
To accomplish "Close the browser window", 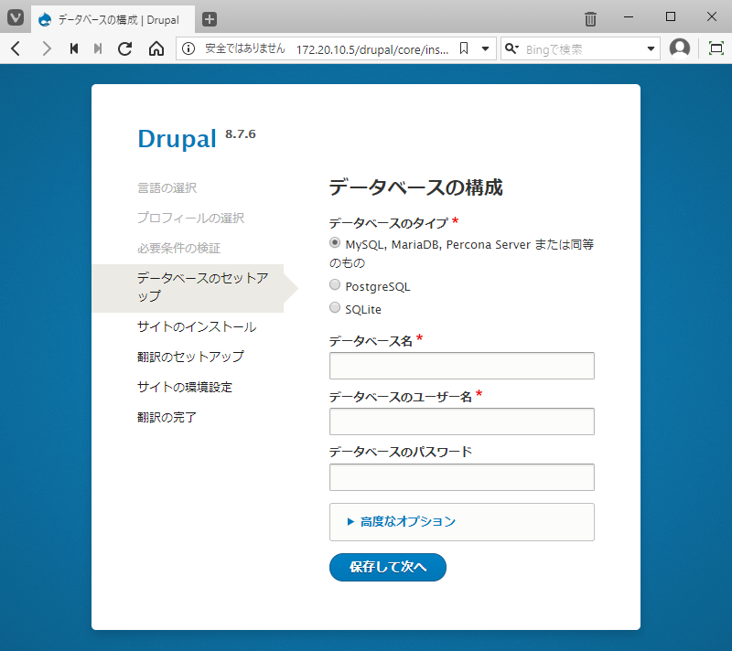I will point(712,16).
